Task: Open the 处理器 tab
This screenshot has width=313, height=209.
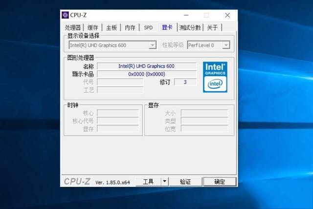Action: [x=73, y=28]
